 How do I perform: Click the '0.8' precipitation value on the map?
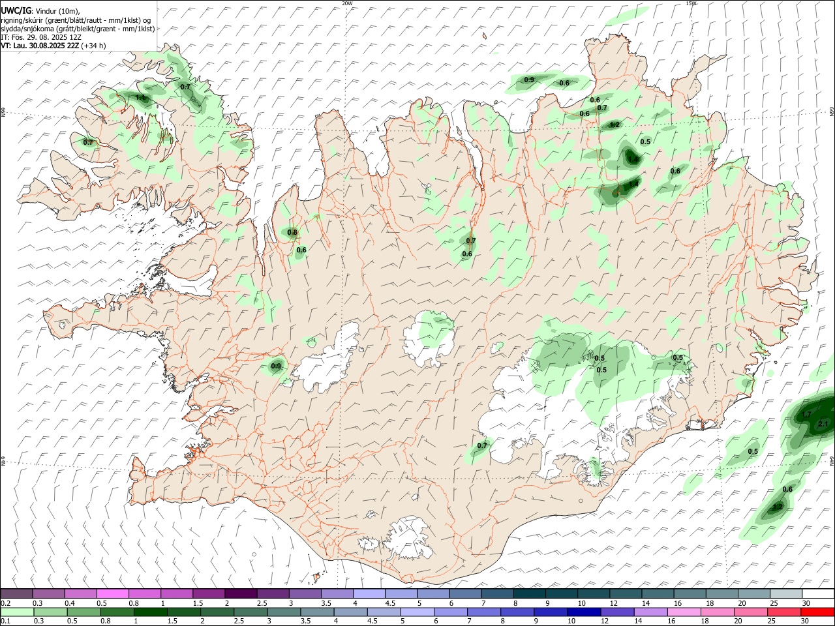pos(292,233)
